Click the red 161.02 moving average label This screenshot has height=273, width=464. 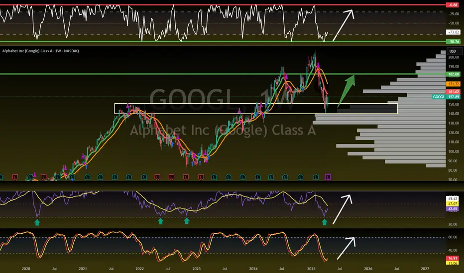click(454, 92)
